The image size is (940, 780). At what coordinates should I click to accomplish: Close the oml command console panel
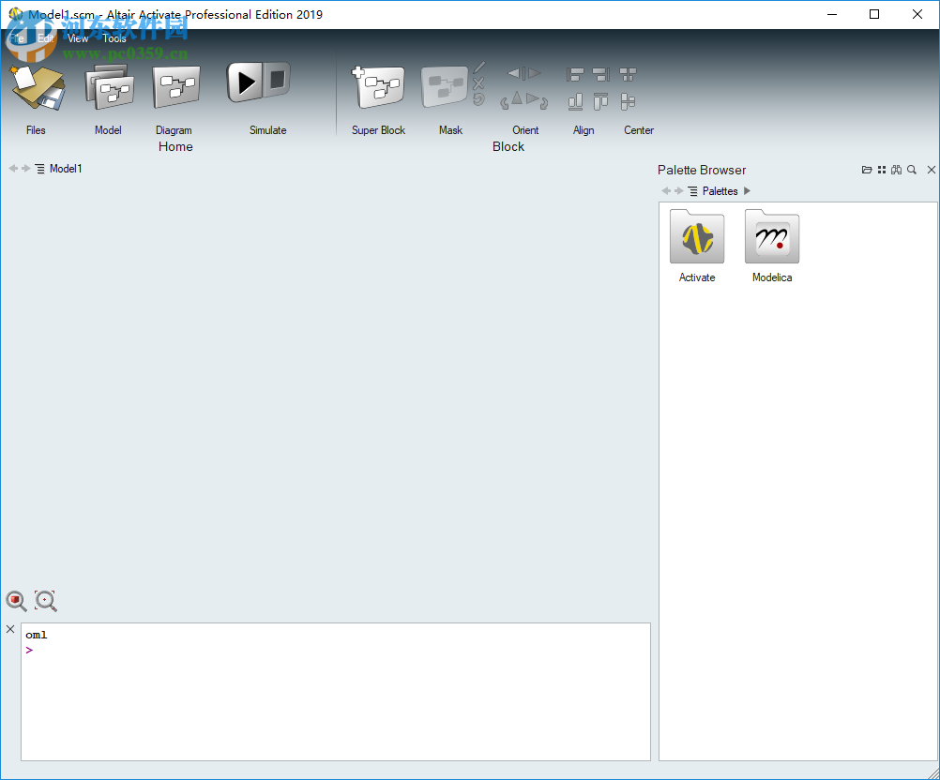pyautogui.click(x=10, y=629)
